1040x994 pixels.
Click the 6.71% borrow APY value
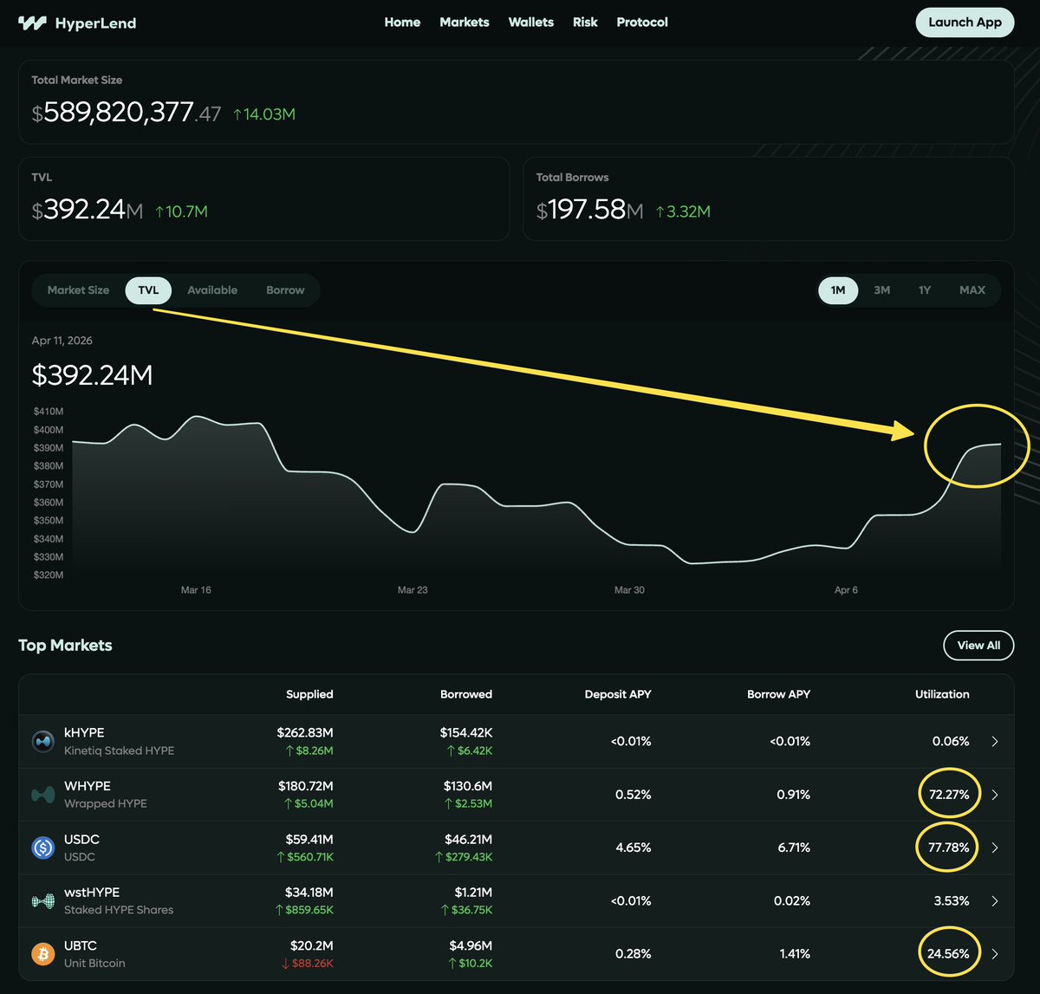[x=793, y=848]
